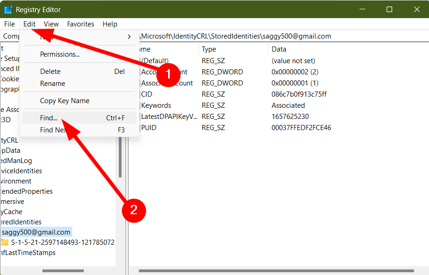429x275 pixels.
Task: Open the Help menu
Action: point(110,24)
